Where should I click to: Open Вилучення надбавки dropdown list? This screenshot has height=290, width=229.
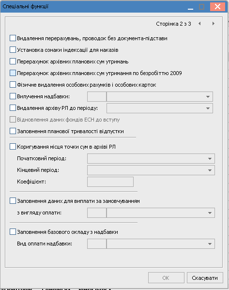[208, 96]
